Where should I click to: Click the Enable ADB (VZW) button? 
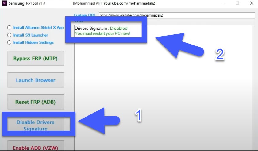click(x=36, y=146)
